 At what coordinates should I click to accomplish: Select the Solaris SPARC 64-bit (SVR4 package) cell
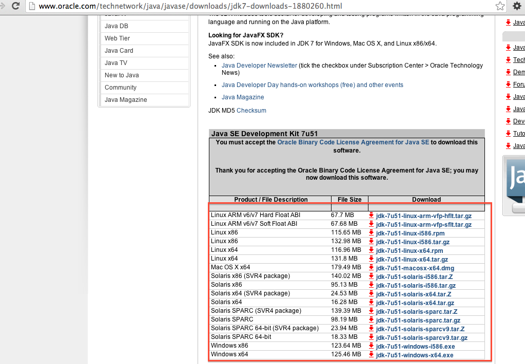point(265,328)
